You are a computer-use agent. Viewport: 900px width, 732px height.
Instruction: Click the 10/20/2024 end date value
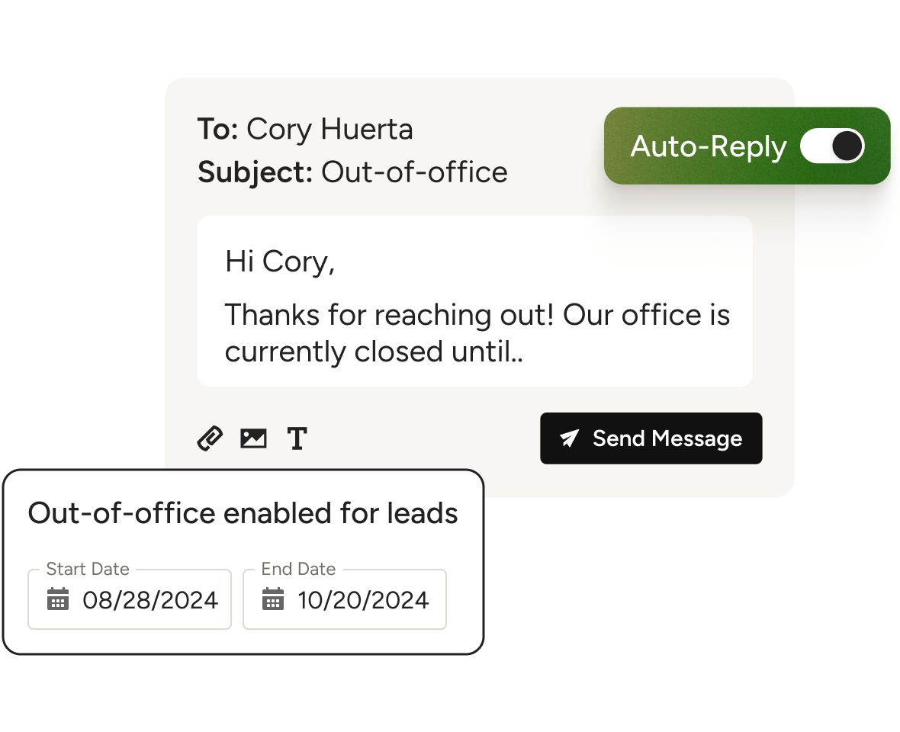(x=363, y=600)
